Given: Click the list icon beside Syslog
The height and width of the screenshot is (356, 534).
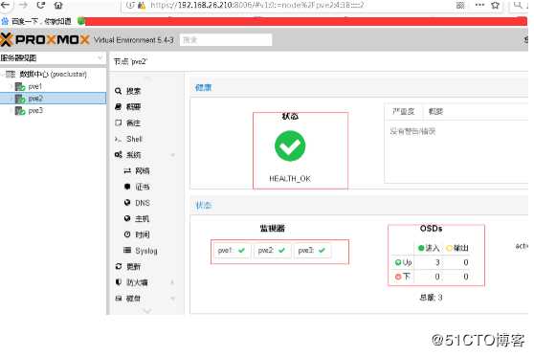Looking at the screenshot, I should click(x=127, y=251).
